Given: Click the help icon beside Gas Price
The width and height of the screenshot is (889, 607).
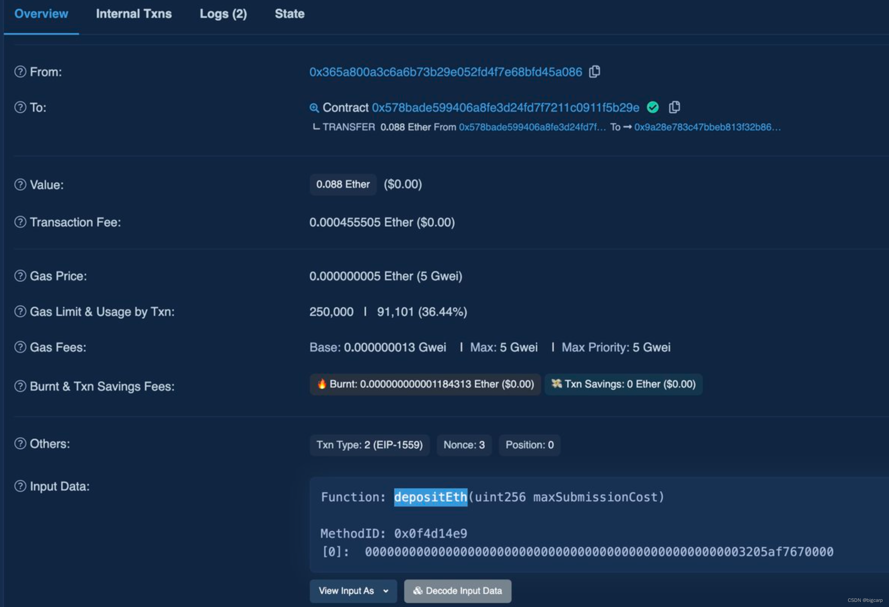Looking at the screenshot, I should pyautogui.click(x=20, y=276).
